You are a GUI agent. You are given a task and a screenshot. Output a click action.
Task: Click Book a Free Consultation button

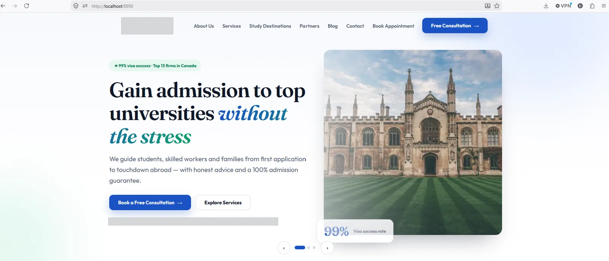click(x=150, y=202)
